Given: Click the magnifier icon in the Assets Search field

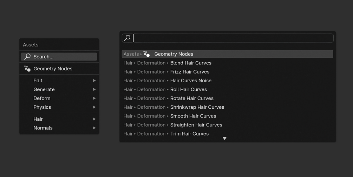Looking at the screenshot, I should click(x=27, y=57).
